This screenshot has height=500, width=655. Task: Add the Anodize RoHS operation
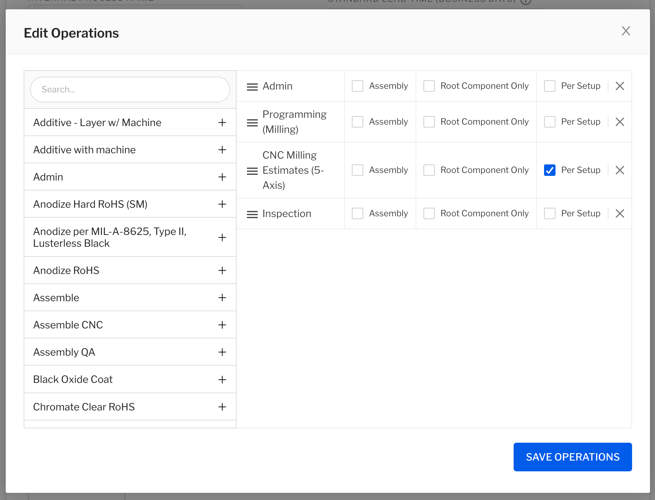(x=222, y=270)
